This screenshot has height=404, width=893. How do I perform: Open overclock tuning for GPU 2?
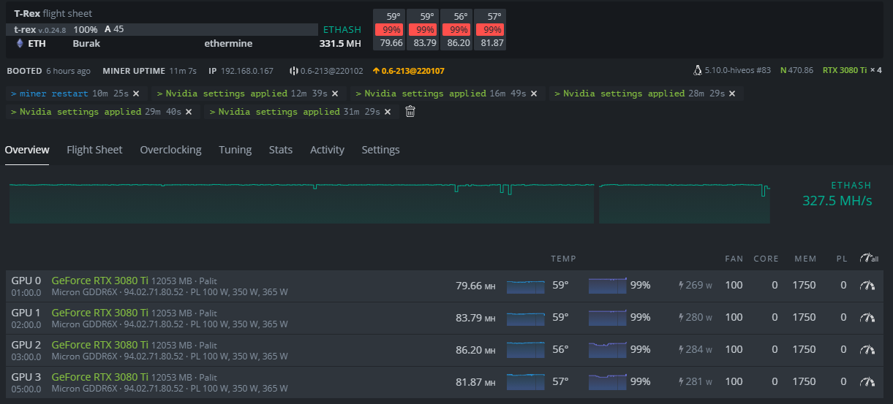pyautogui.click(x=867, y=350)
